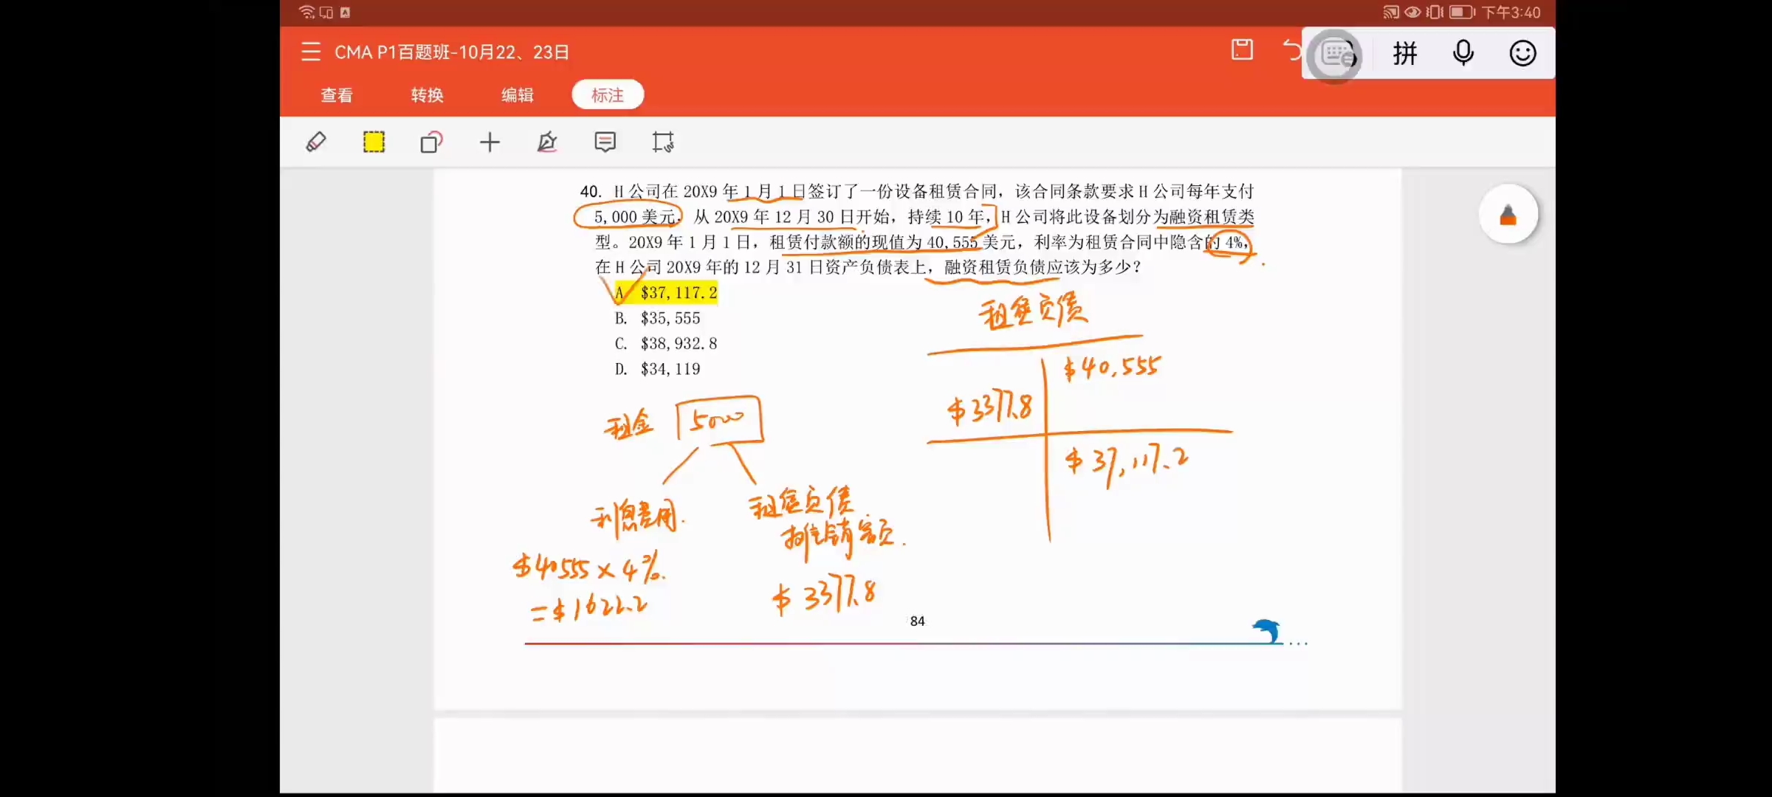Tap the floating orange pen button
The height and width of the screenshot is (797, 1772).
click(1508, 215)
